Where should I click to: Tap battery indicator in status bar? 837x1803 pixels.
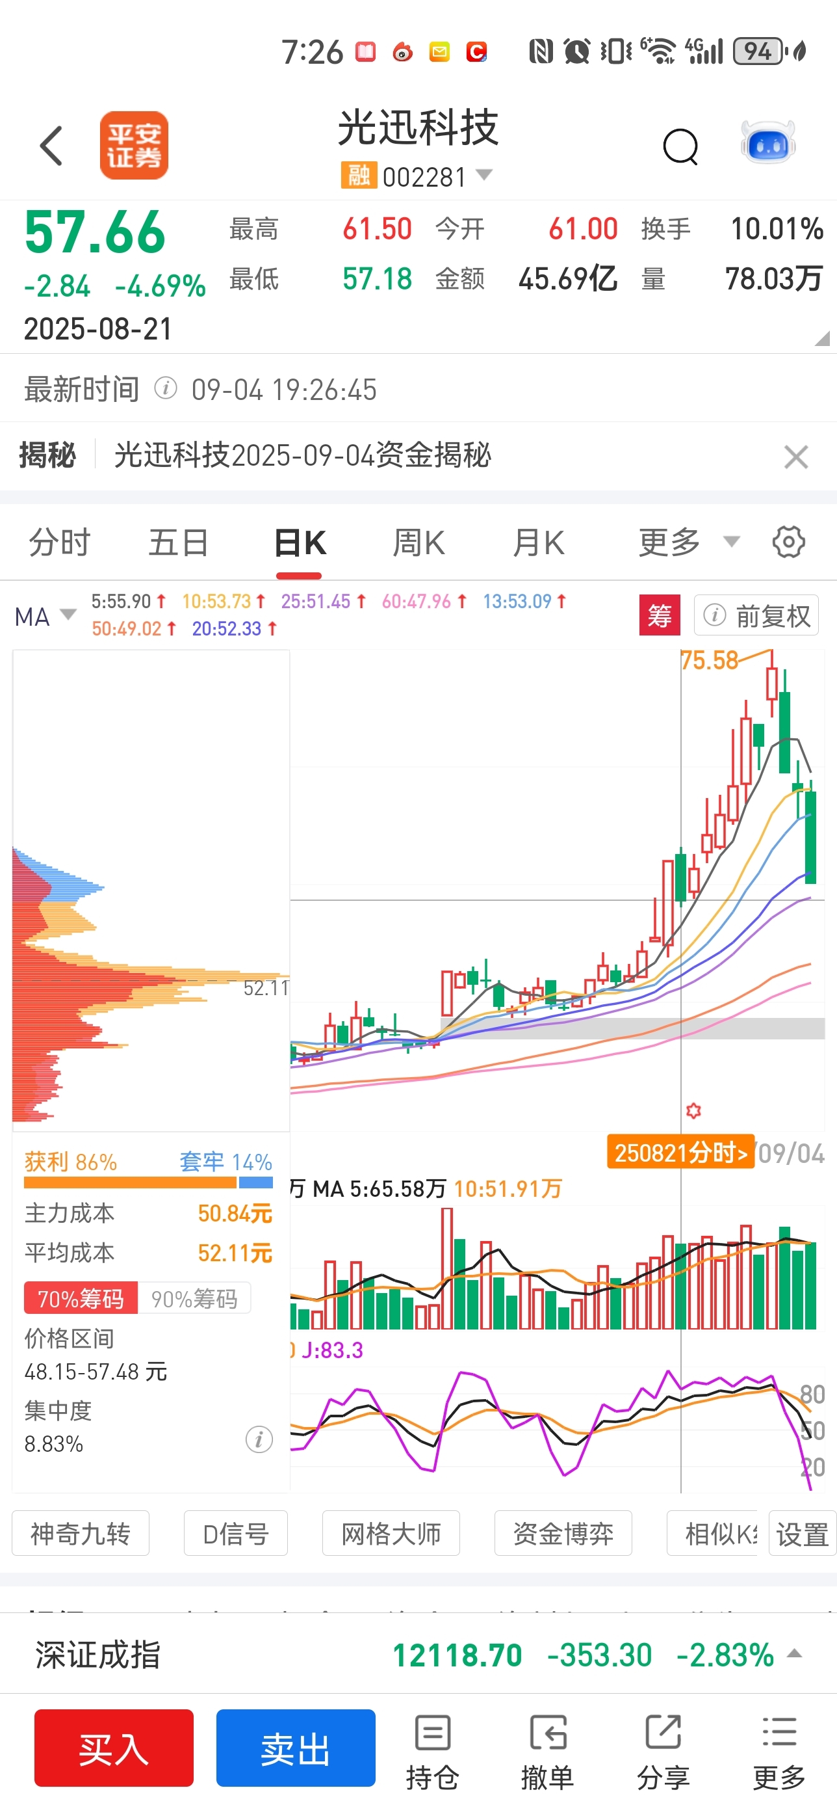click(760, 51)
